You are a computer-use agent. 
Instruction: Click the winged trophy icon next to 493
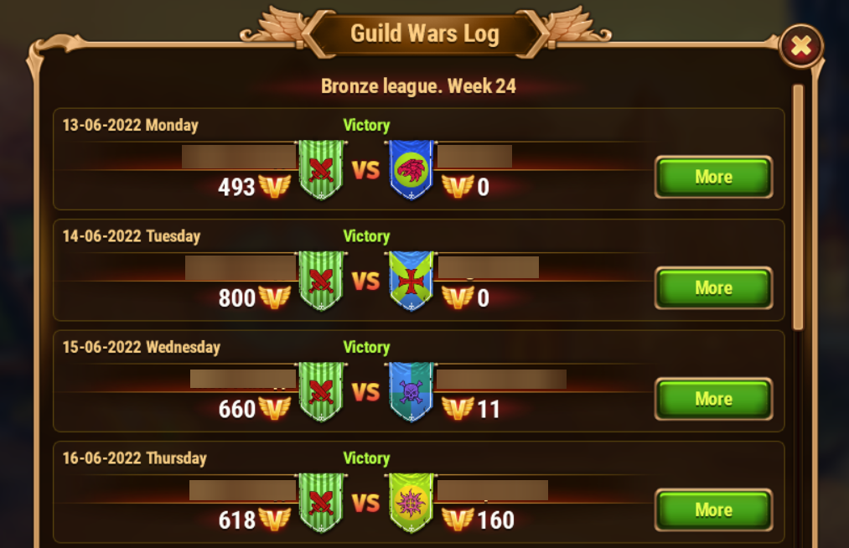pos(275,187)
